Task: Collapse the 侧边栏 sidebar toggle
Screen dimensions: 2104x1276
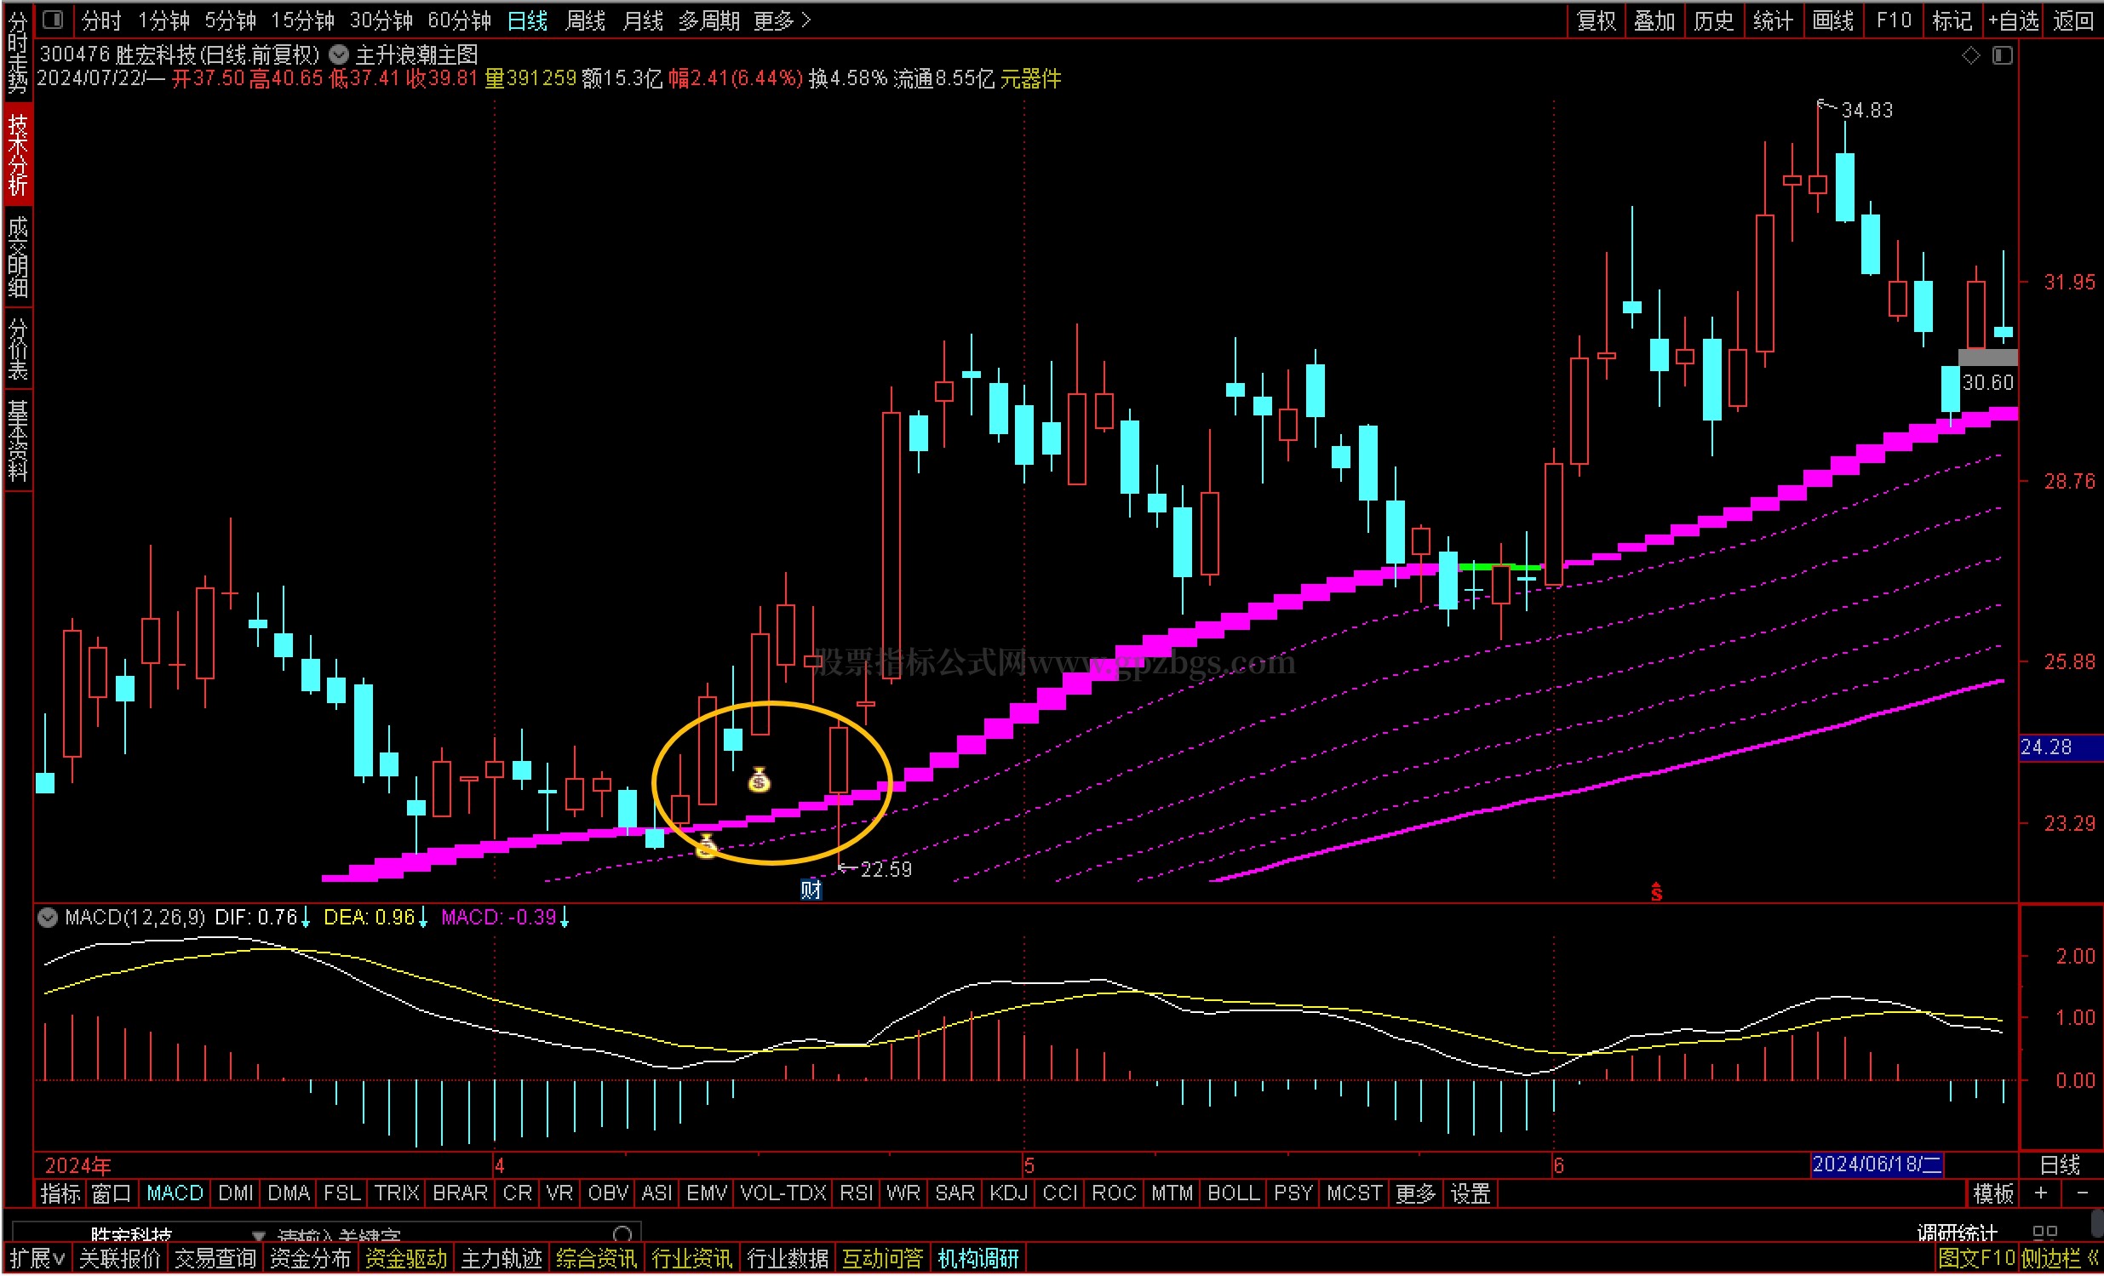Action: 2060,1259
